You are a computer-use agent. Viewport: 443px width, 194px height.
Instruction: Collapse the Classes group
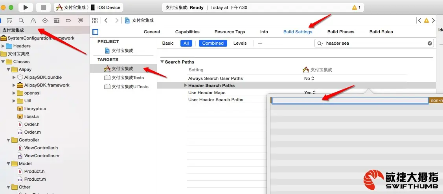[3, 62]
